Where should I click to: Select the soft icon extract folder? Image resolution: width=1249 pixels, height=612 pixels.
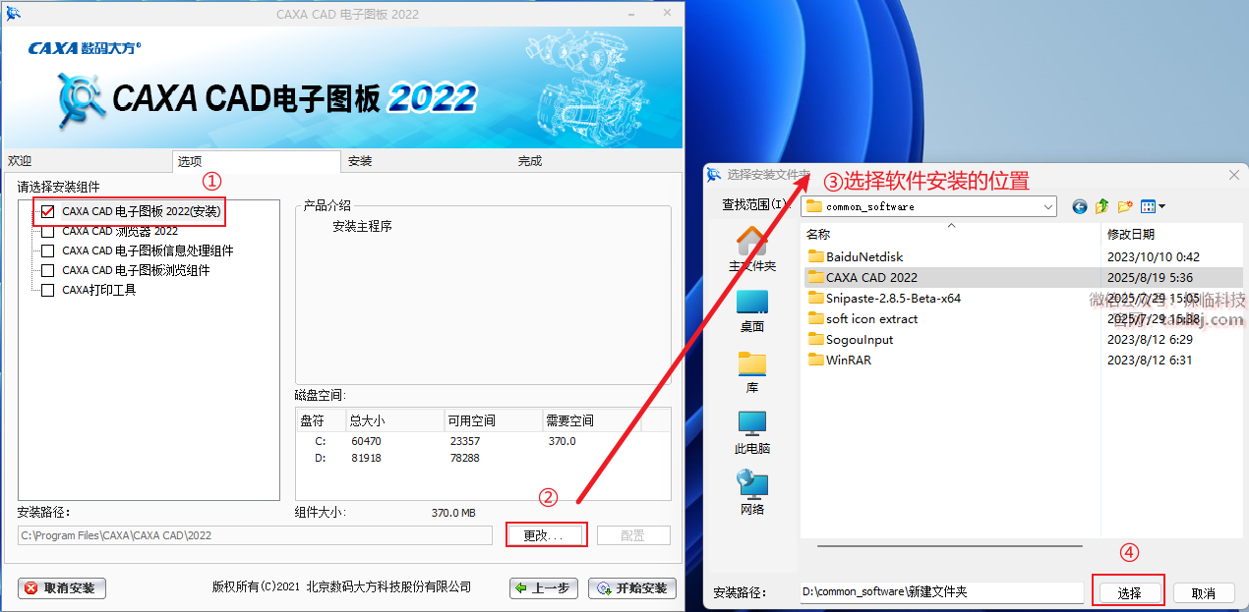(862, 318)
